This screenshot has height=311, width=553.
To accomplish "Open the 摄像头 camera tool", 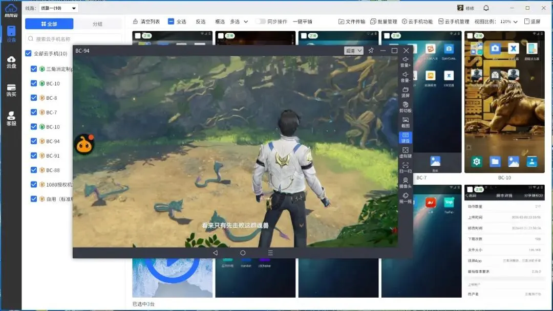I will (406, 183).
